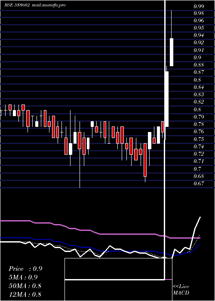
Task: Click the 50MA : 0.8 readout
Action: point(25,286)
